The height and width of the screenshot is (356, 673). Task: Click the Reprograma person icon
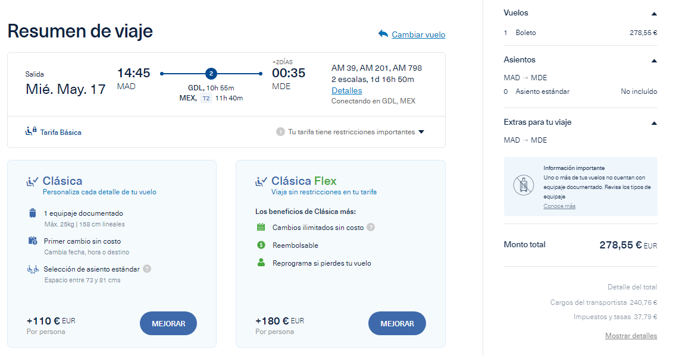[x=261, y=263]
